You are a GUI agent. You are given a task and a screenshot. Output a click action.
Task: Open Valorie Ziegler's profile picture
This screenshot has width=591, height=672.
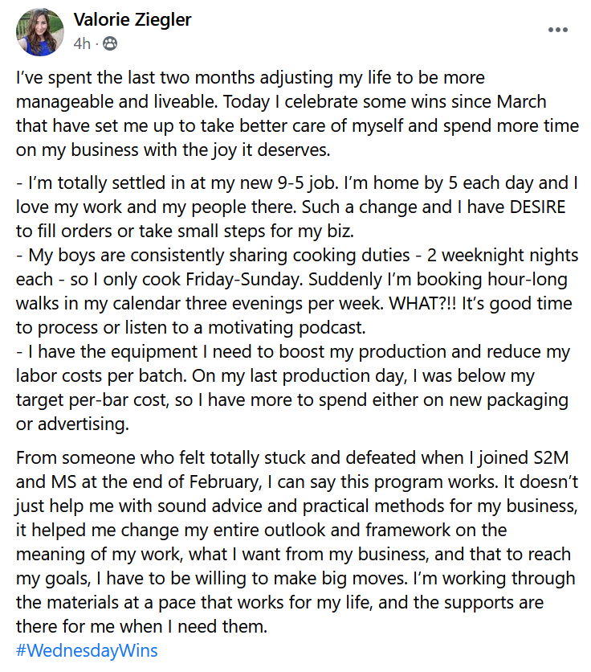pyautogui.click(x=39, y=32)
